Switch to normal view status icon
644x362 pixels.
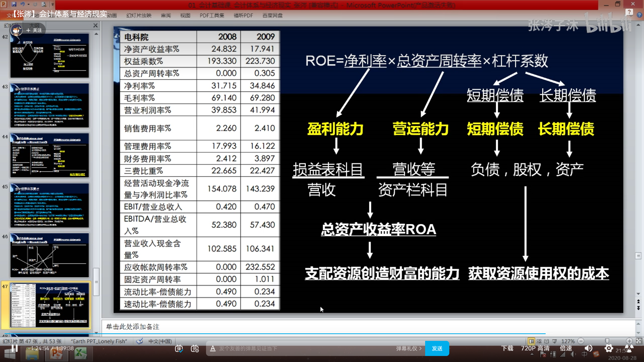(x=531, y=341)
